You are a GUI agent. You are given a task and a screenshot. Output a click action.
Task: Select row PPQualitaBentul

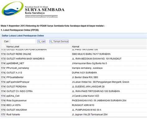point(74,77)
